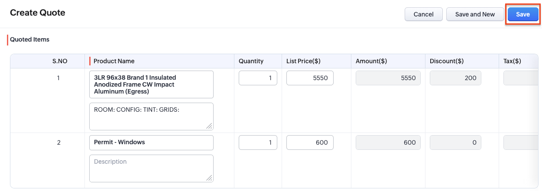Open the discount field showing 200
This screenshot has width=542, height=191.
point(455,78)
